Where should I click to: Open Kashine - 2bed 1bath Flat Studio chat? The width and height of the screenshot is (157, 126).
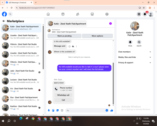coord(21,107)
